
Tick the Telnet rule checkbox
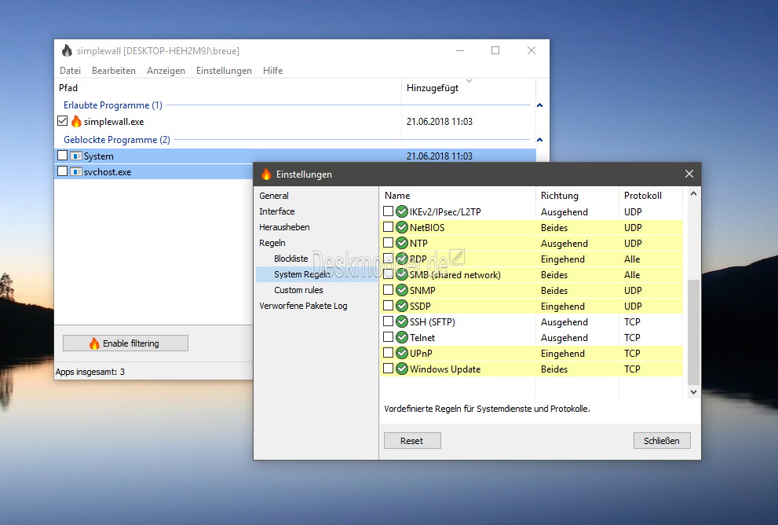pyautogui.click(x=388, y=337)
